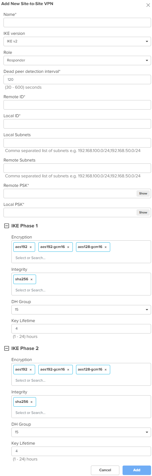
Task: Close the Add New Site-to-Site VPN dialog
Action: [x=148, y=5]
